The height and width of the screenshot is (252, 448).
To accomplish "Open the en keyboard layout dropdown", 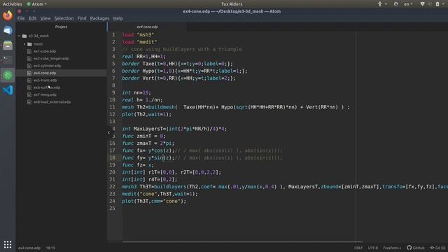I will coord(408,4).
